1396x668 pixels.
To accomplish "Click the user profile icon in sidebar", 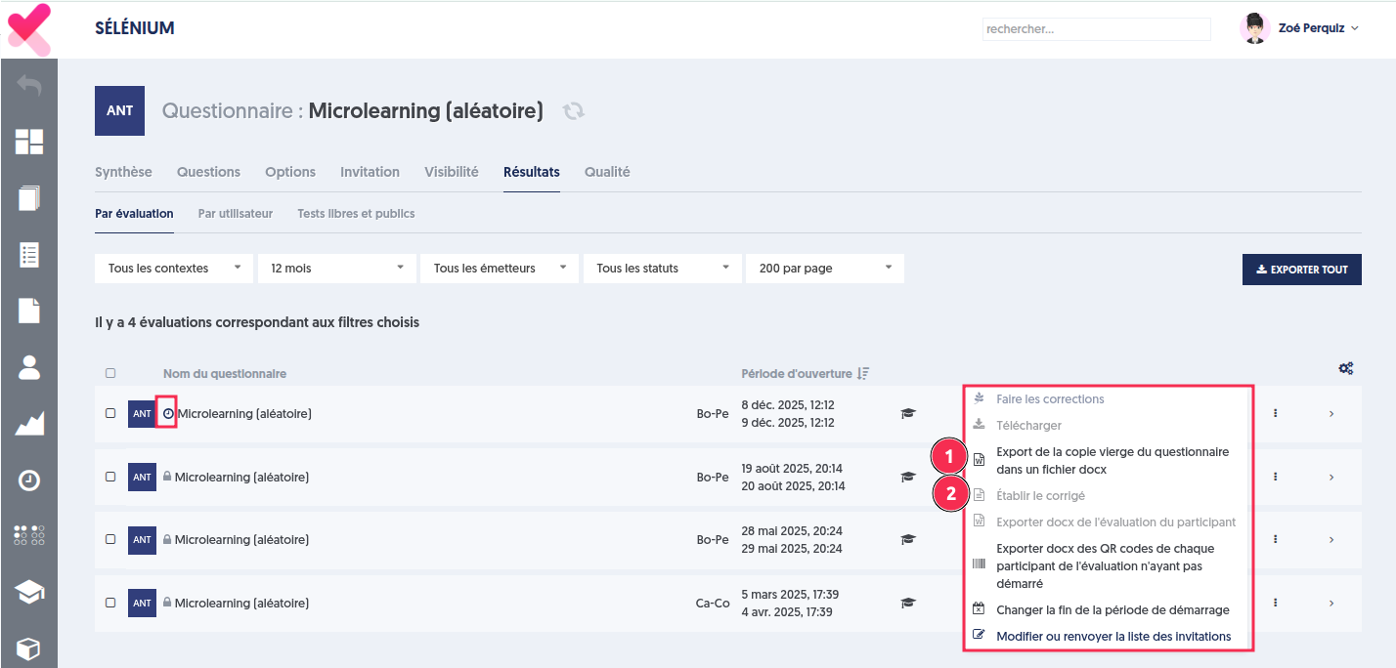I will pyautogui.click(x=29, y=367).
